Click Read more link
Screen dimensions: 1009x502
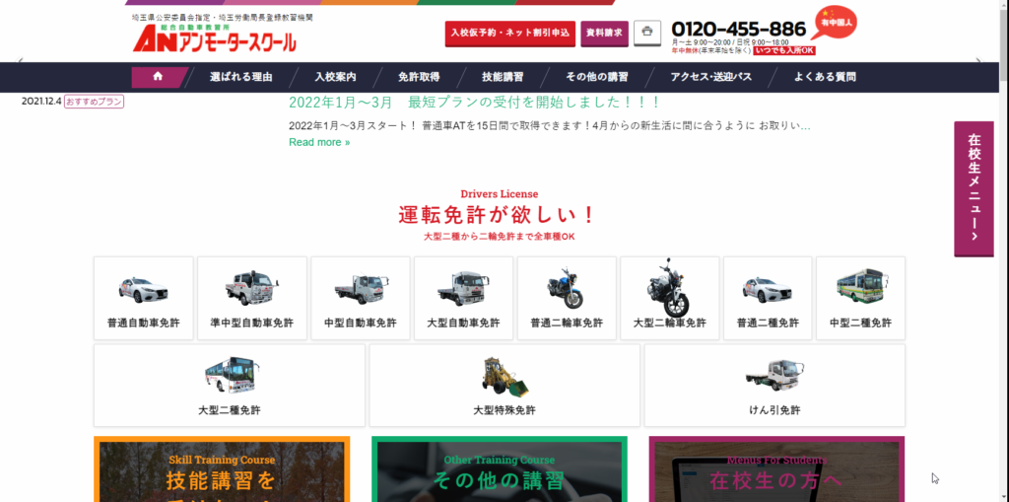pyautogui.click(x=319, y=142)
